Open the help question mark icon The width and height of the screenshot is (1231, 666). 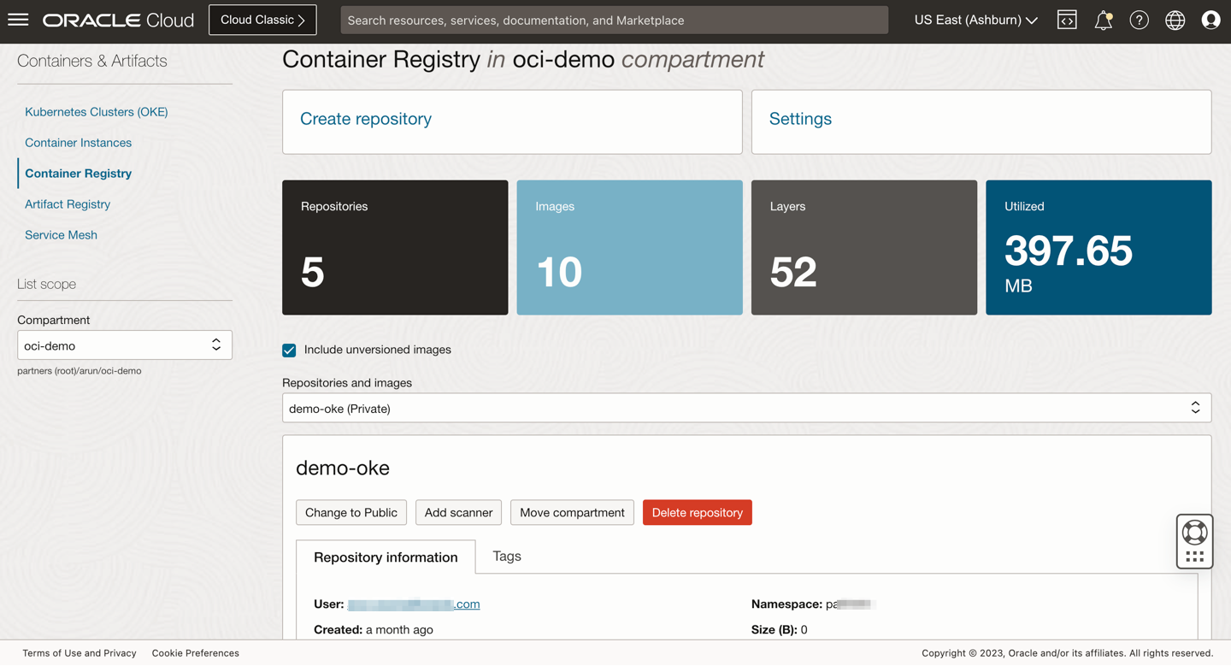[x=1139, y=20]
